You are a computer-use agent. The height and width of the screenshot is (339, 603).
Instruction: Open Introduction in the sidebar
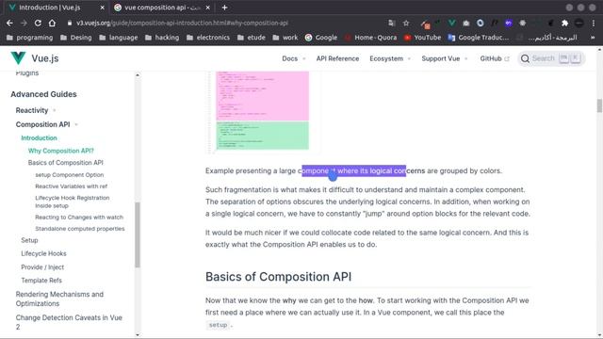pos(39,137)
